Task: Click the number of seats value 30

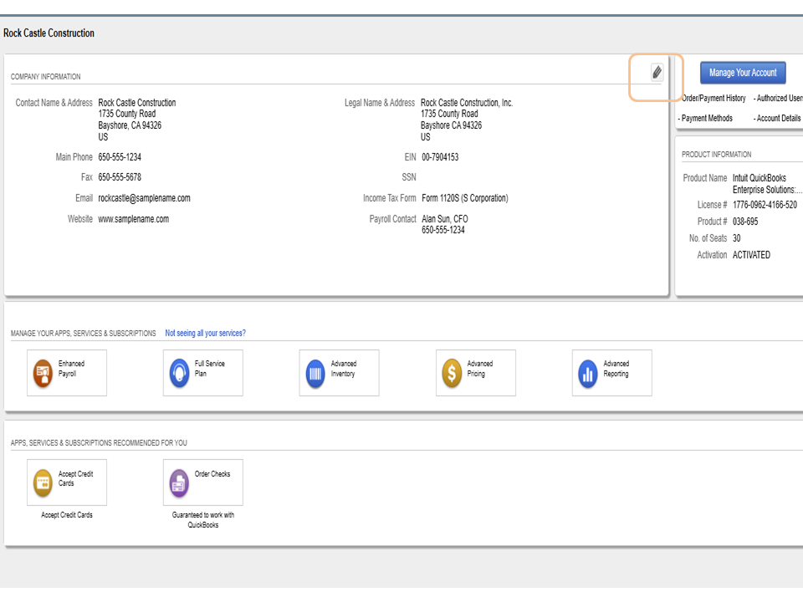Action: pyautogui.click(x=736, y=238)
